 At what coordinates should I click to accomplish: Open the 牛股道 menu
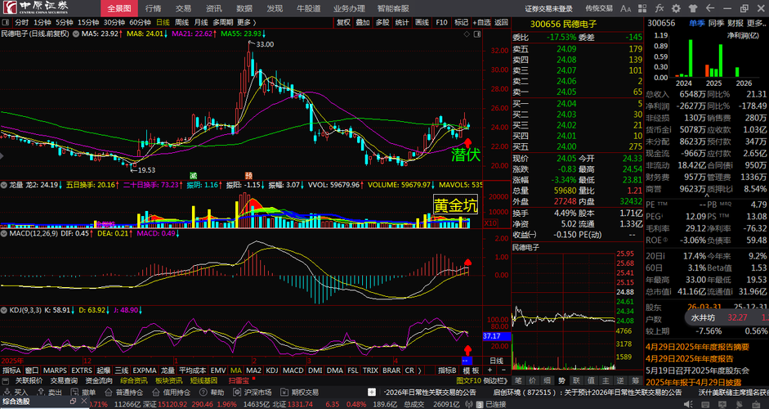click(308, 8)
